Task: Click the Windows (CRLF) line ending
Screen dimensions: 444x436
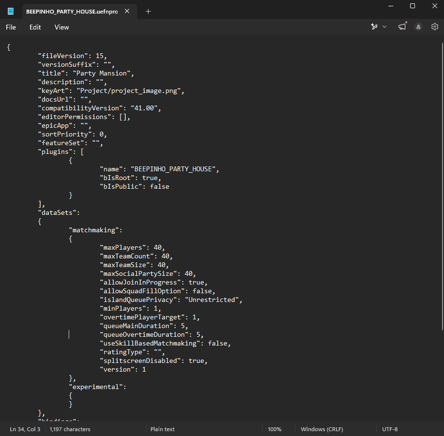Action: point(322,429)
